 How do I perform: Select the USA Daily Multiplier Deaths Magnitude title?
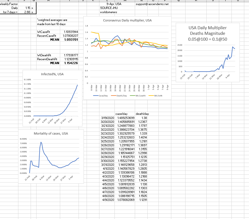[207, 33]
